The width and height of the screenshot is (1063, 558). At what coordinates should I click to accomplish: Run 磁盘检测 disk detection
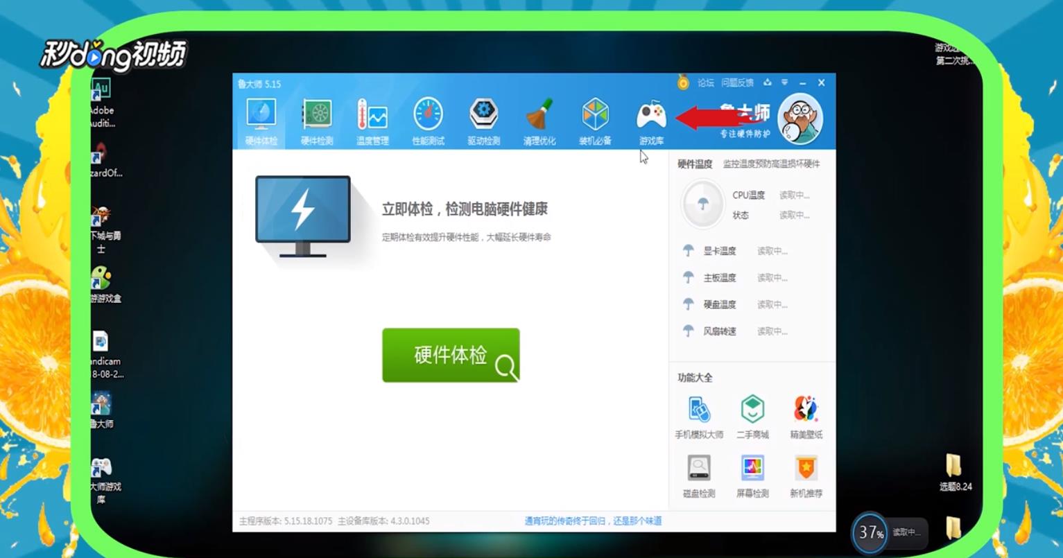pos(699,475)
